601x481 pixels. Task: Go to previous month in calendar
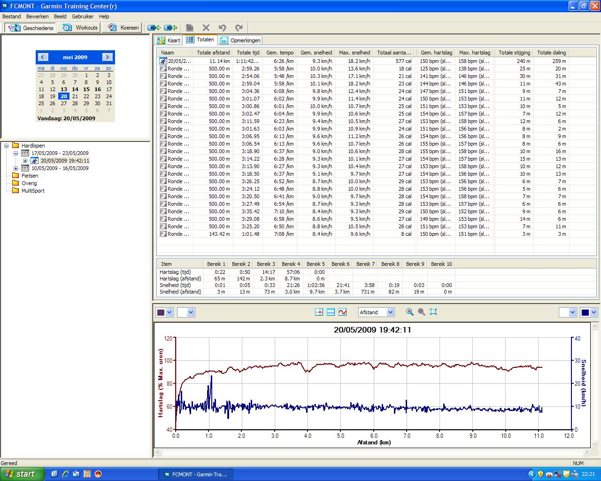(x=43, y=57)
